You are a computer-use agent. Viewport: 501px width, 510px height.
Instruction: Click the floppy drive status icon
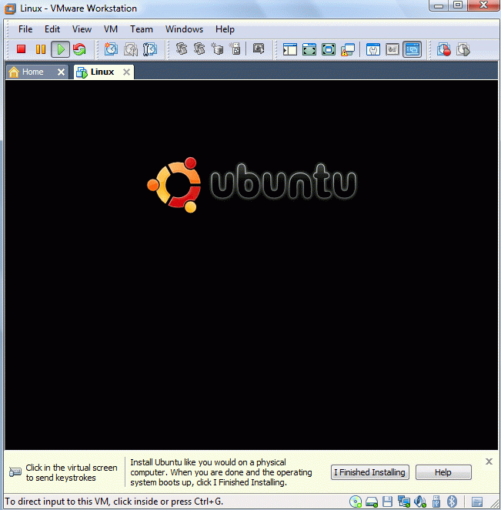pos(387,502)
